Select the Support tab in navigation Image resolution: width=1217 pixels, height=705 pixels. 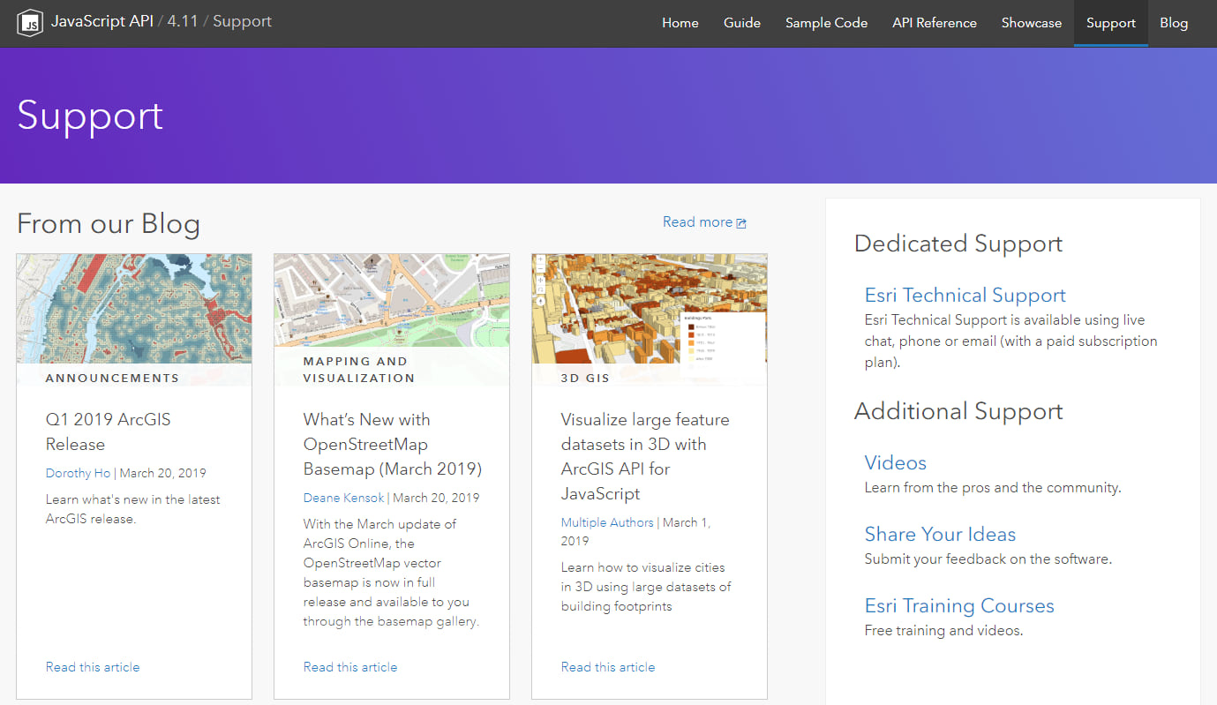tap(1111, 23)
